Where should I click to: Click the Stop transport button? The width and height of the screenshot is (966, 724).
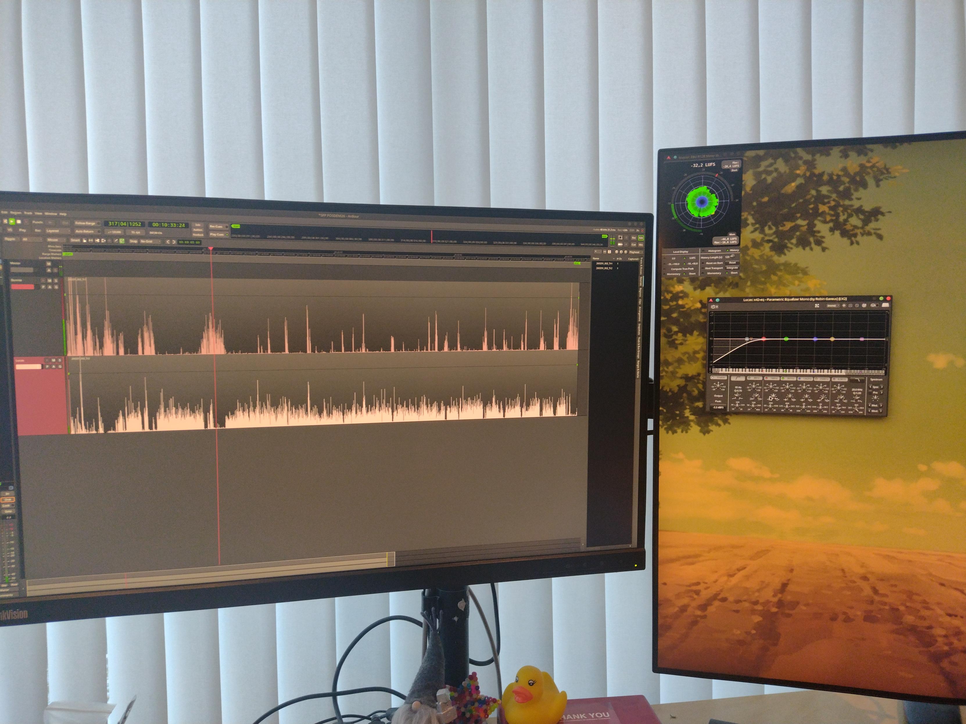[x=19, y=222]
